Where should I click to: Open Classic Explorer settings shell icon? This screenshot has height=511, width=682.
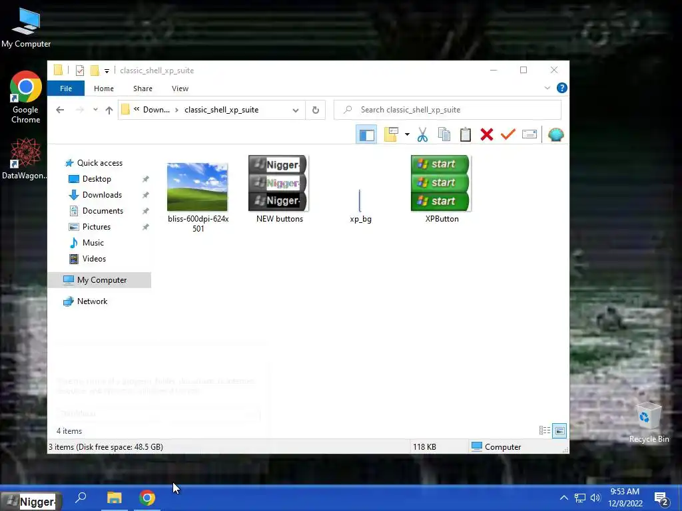point(556,134)
